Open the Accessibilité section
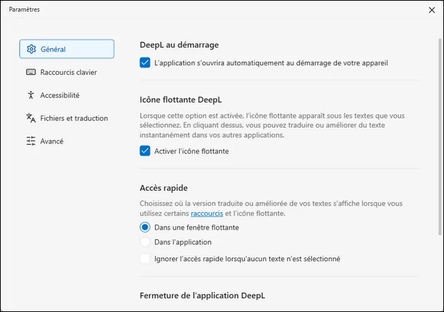The image size is (444, 312). click(x=67, y=95)
